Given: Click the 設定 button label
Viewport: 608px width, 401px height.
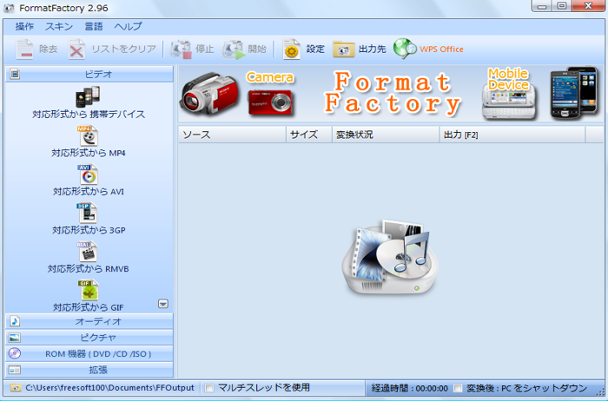Looking at the screenshot, I should pyautogui.click(x=315, y=49).
